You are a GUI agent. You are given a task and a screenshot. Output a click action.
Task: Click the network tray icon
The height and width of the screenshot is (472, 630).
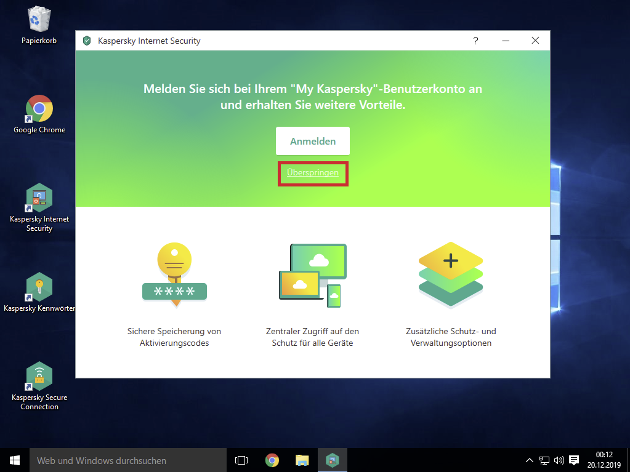coord(544,460)
